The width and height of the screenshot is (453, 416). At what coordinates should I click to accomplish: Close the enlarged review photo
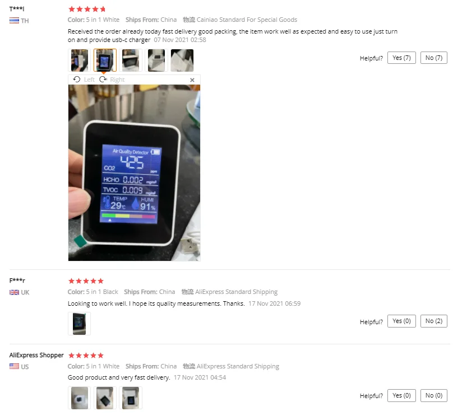[x=192, y=80]
